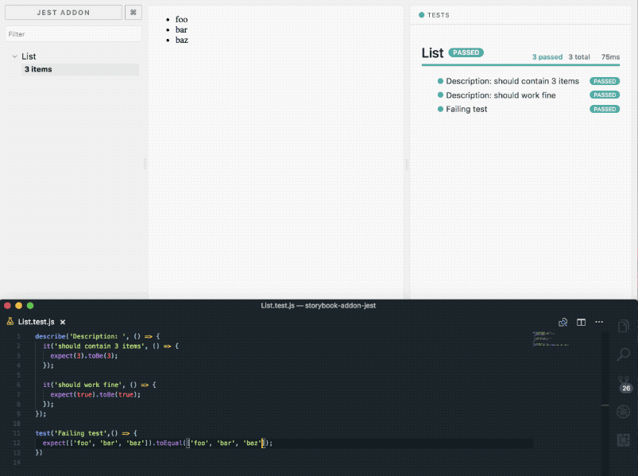Click 'expect(3).toBe(3);' on line 3
The image size is (638, 476).
point(83,356)
